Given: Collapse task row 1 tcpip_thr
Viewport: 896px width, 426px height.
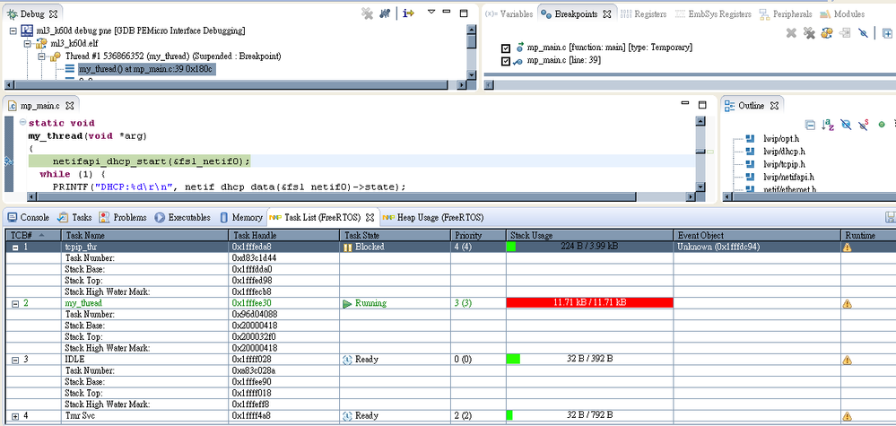Looking at the screenshot, I should pyautogui.click(x=15, y=248).
